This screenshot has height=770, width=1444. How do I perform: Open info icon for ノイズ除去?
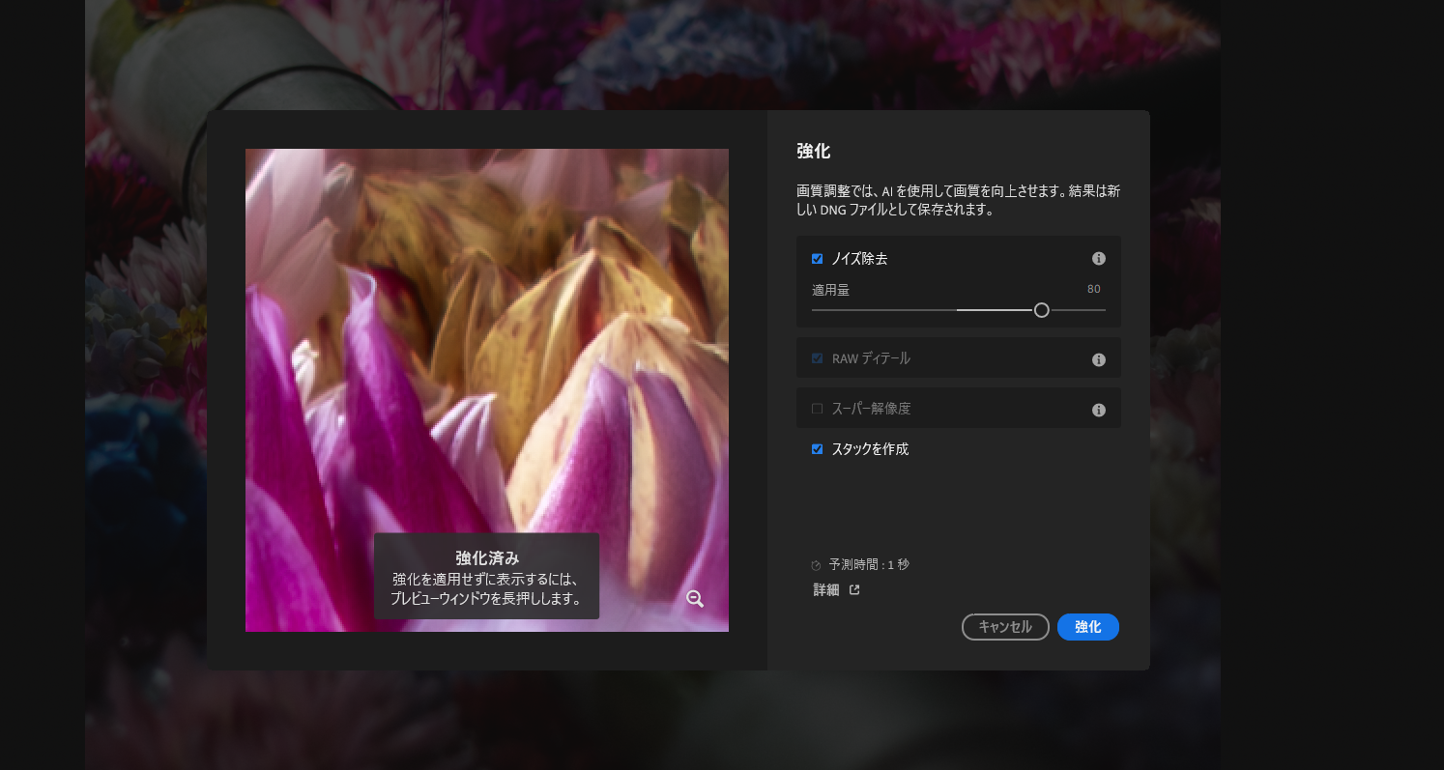tap(1098, 259)
